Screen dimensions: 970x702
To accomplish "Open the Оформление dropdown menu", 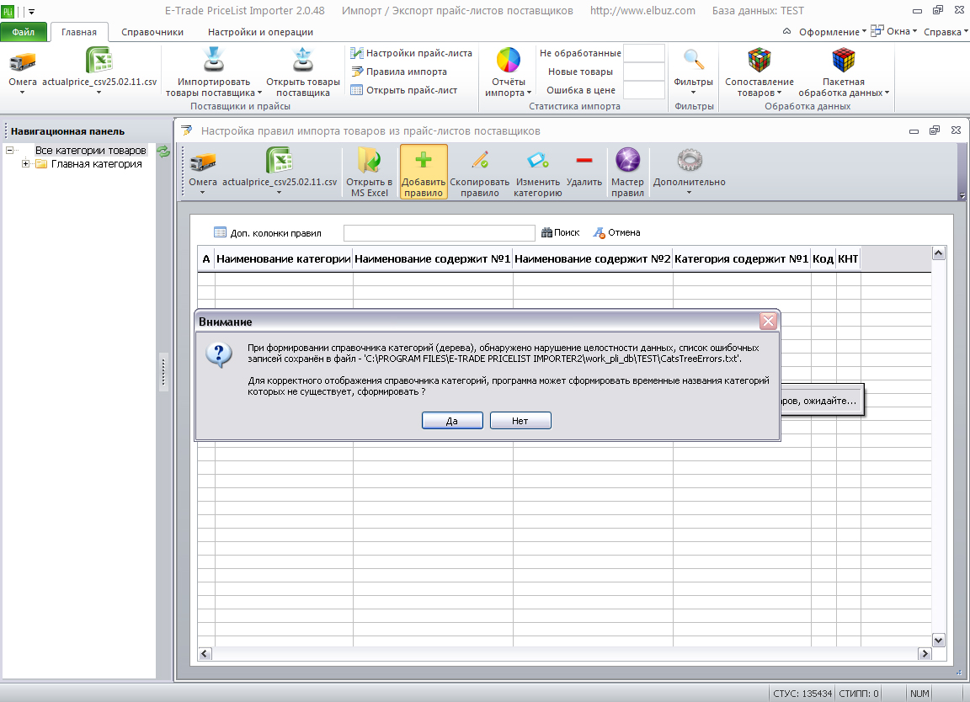I will tap(832, 31).
